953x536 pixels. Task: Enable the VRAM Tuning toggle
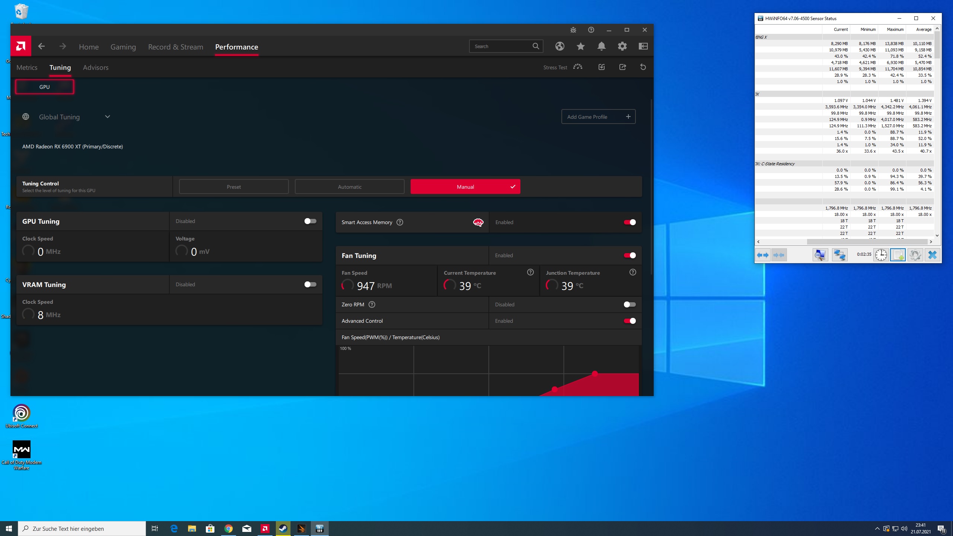coord(310,284)
